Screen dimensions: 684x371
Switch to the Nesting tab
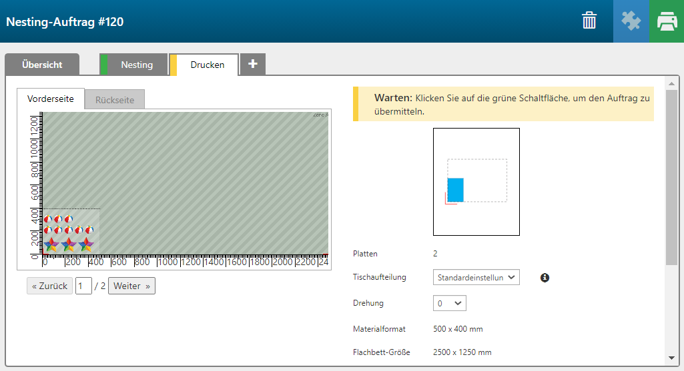136,65
